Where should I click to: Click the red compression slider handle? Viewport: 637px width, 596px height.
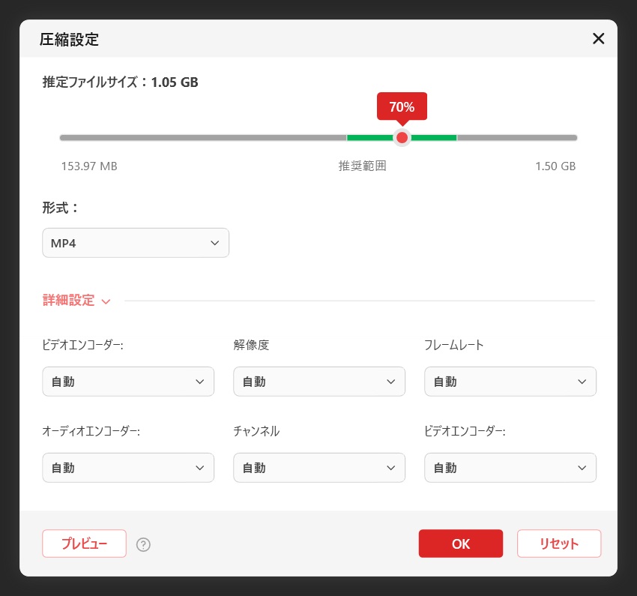402,138
